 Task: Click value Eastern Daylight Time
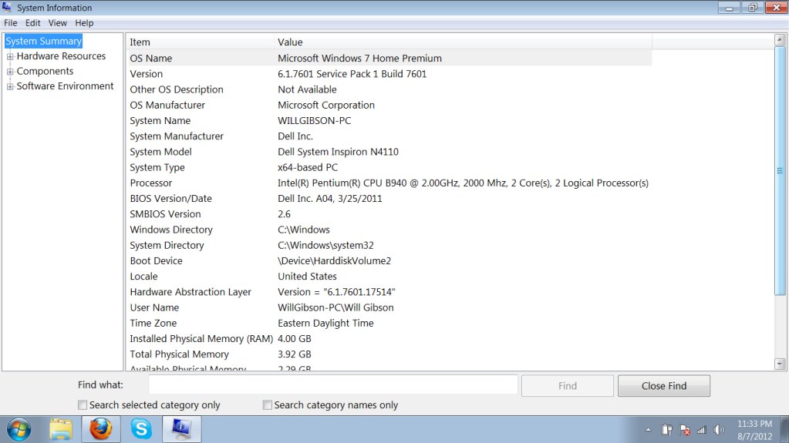click(325, 324)
